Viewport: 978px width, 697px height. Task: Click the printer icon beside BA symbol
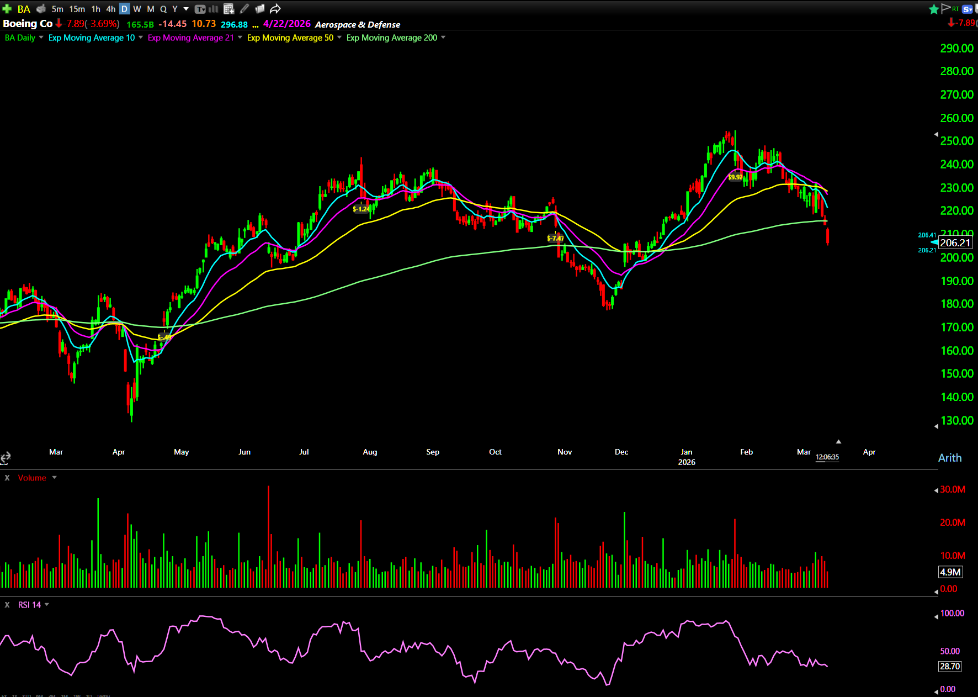pos(41,9)
